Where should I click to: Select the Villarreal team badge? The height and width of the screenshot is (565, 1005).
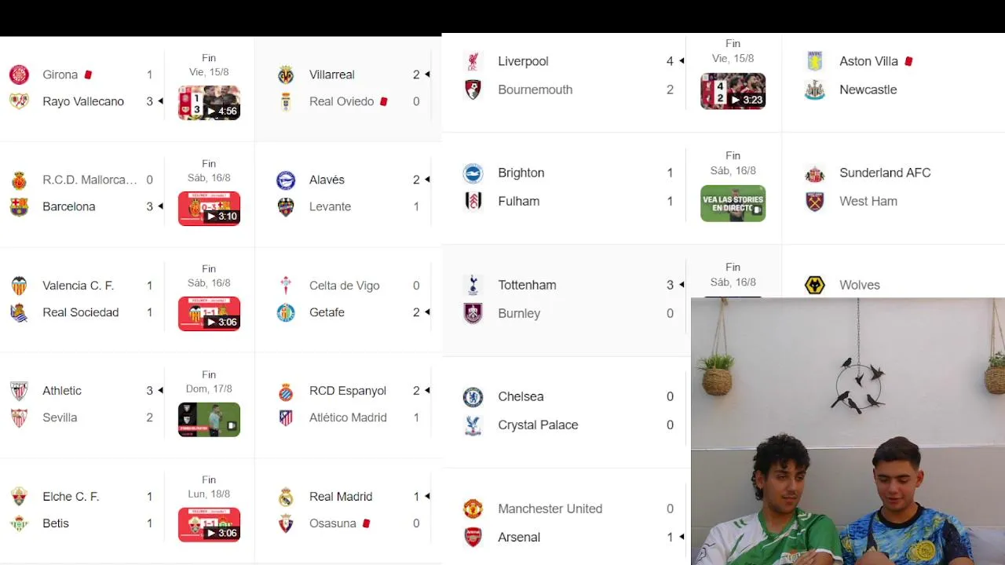click(x=286, y=75)
